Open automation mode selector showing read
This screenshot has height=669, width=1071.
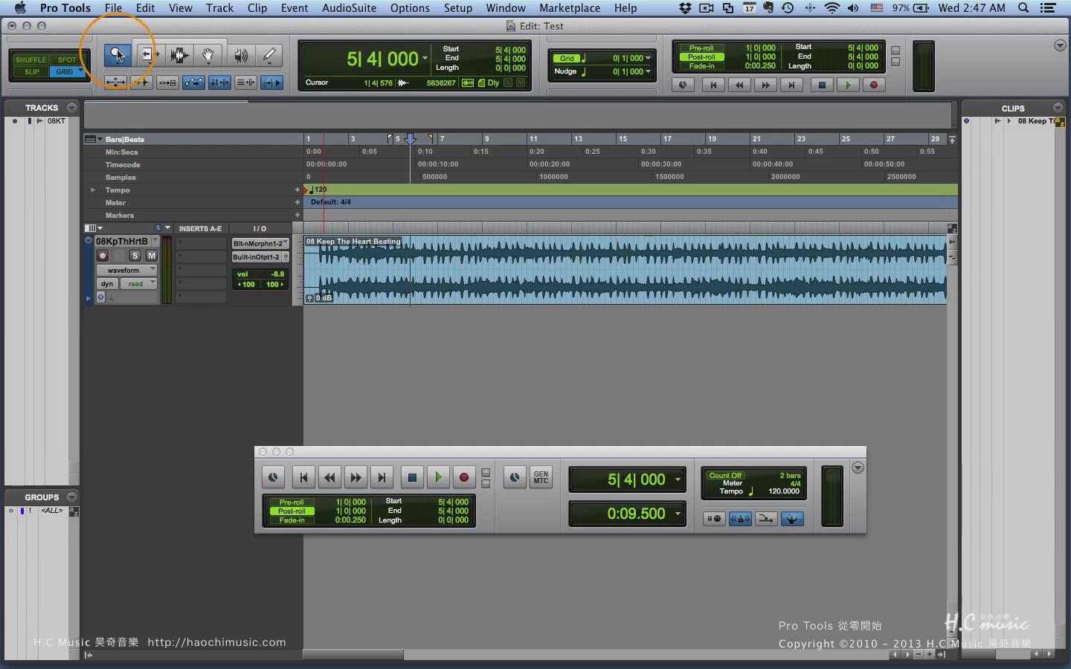[138, 283]
